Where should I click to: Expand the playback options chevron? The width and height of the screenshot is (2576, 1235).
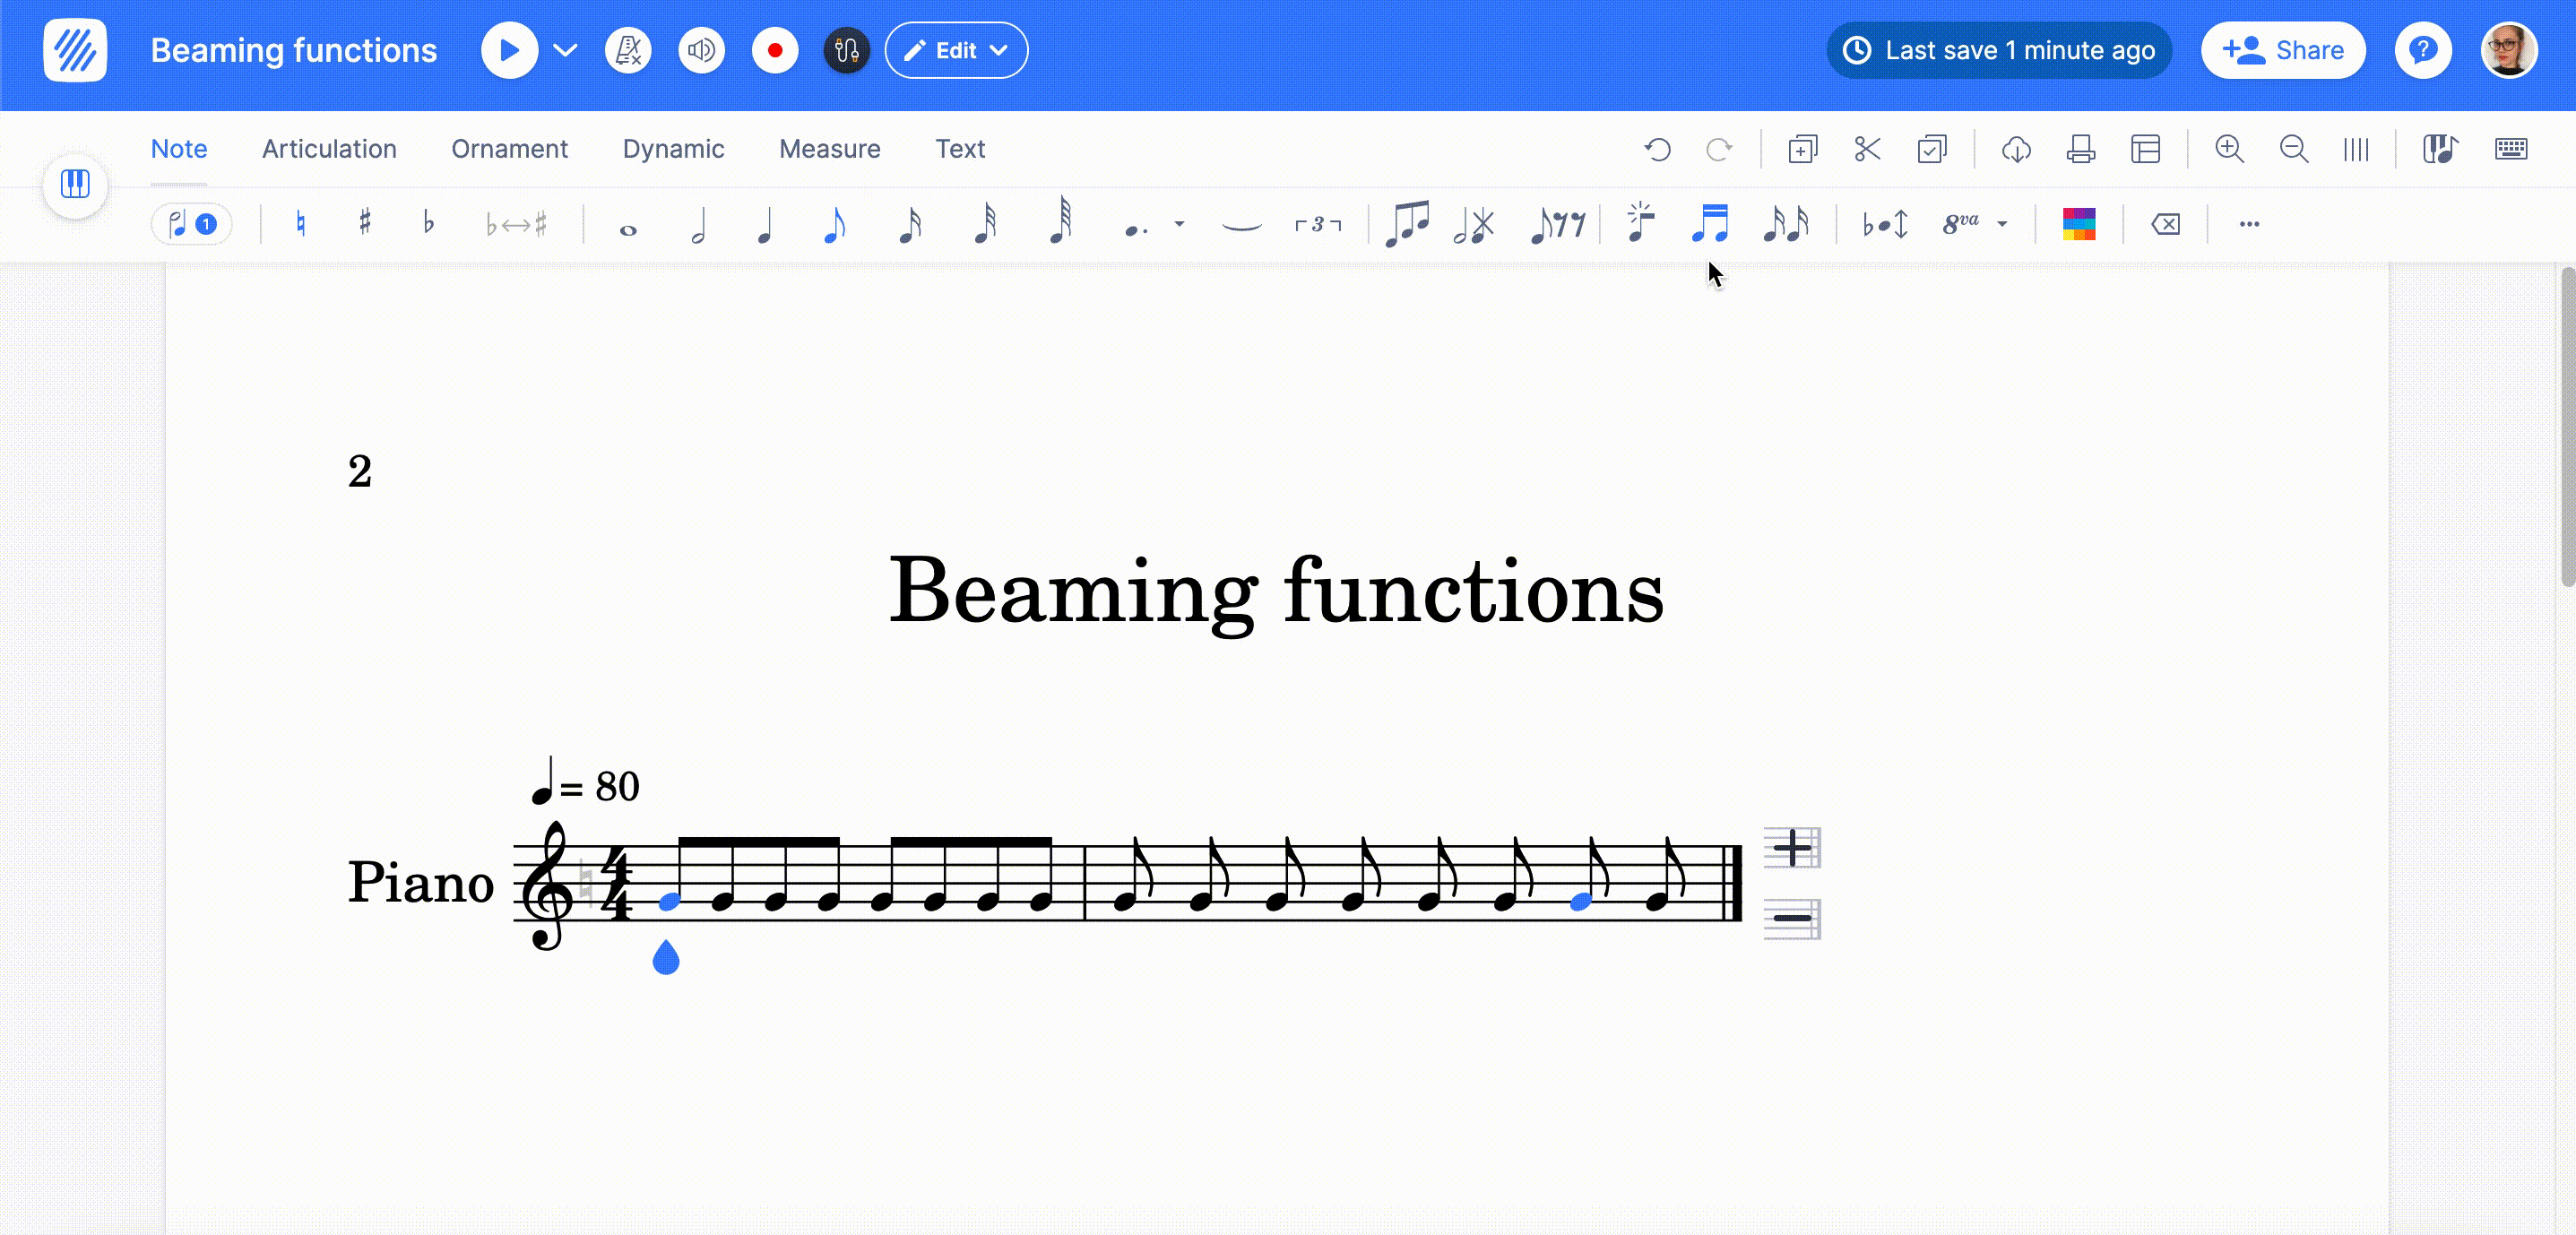[565, 50]
